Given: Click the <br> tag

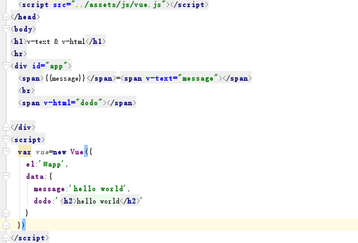Looking at the screenshot, I should (26, 90).
